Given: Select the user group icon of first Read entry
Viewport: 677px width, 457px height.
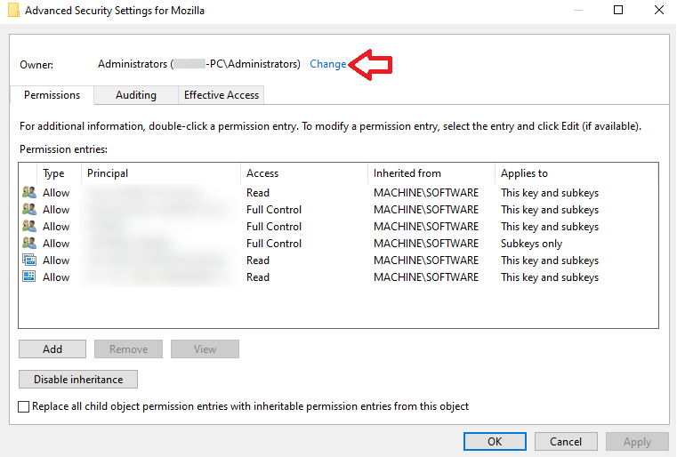Looking at the screenshot, I should coord(28,193).
